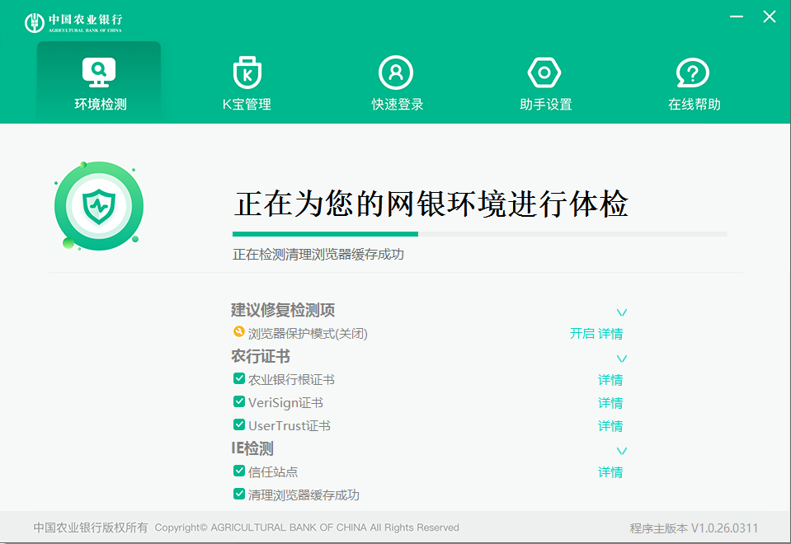Click the Copyright AGRICULTURAL BANK OF CHINA text
The height and width of the screenshot is (544, 791).
tap(307, 528)
